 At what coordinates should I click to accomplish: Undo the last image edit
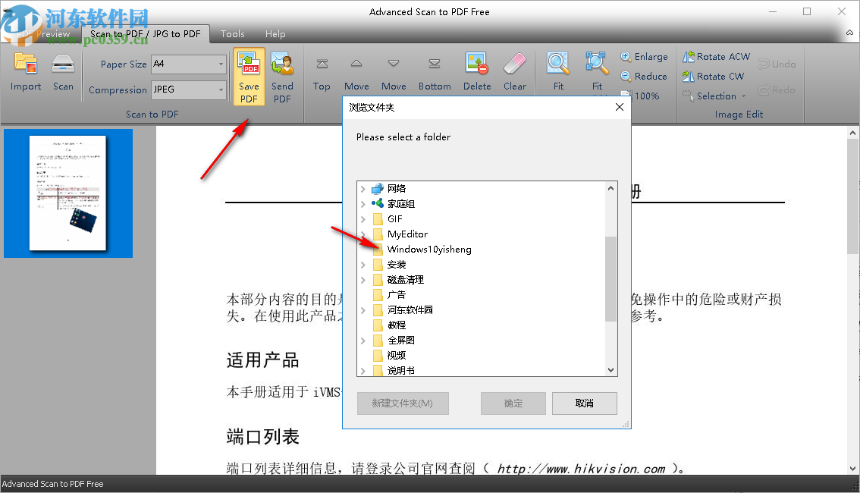pos(777,64)
